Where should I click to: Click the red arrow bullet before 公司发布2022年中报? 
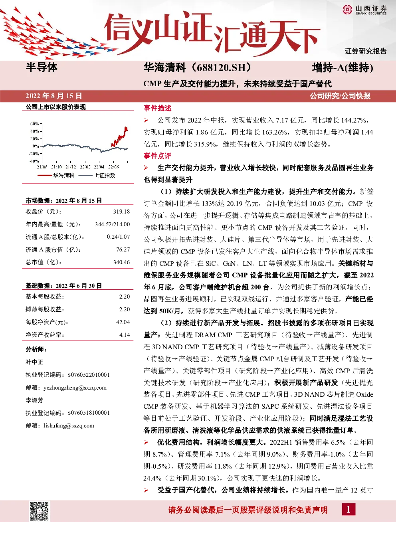pyautogui.click(x=146, y=120)
